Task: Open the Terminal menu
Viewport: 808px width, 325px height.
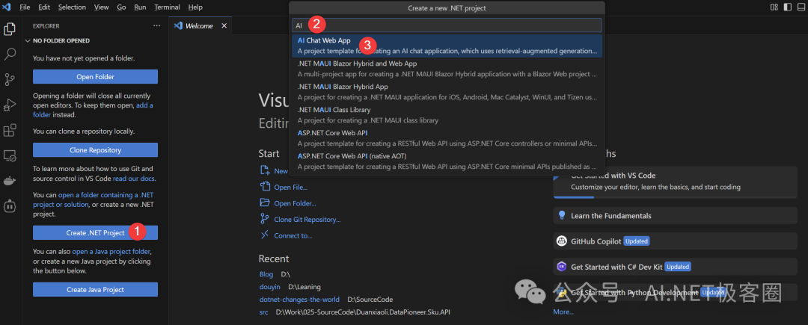Action: click(x=167, y=7)
